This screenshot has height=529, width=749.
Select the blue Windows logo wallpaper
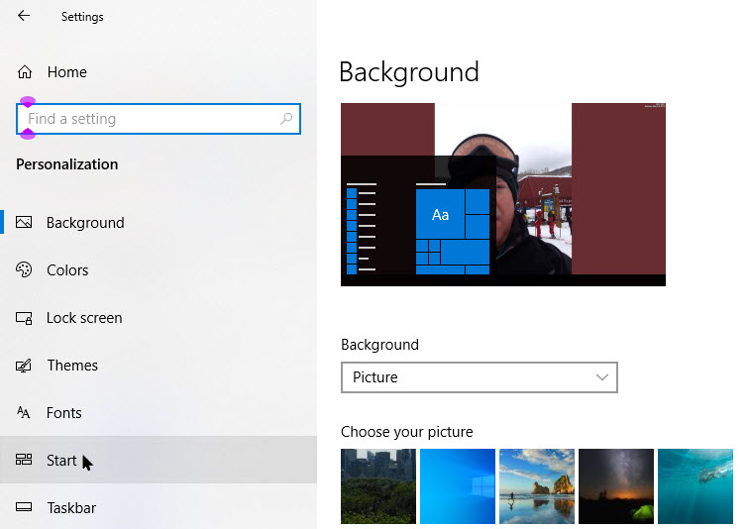click(x=457, y=486)
